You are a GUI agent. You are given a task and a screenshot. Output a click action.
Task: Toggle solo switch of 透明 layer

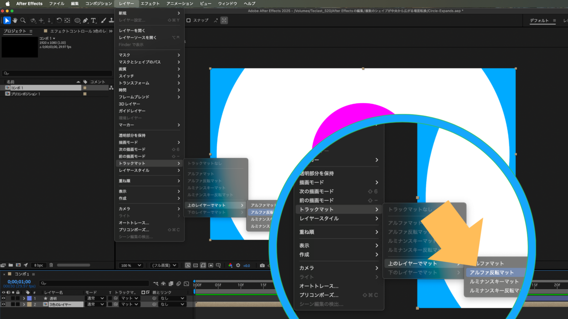coord(13,298)
